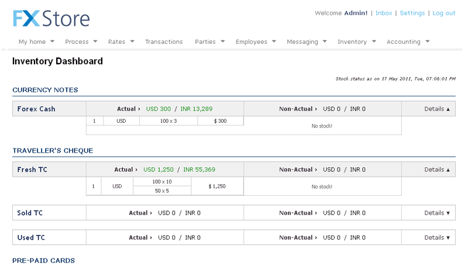Open the My home menu

tap(36, 42)
